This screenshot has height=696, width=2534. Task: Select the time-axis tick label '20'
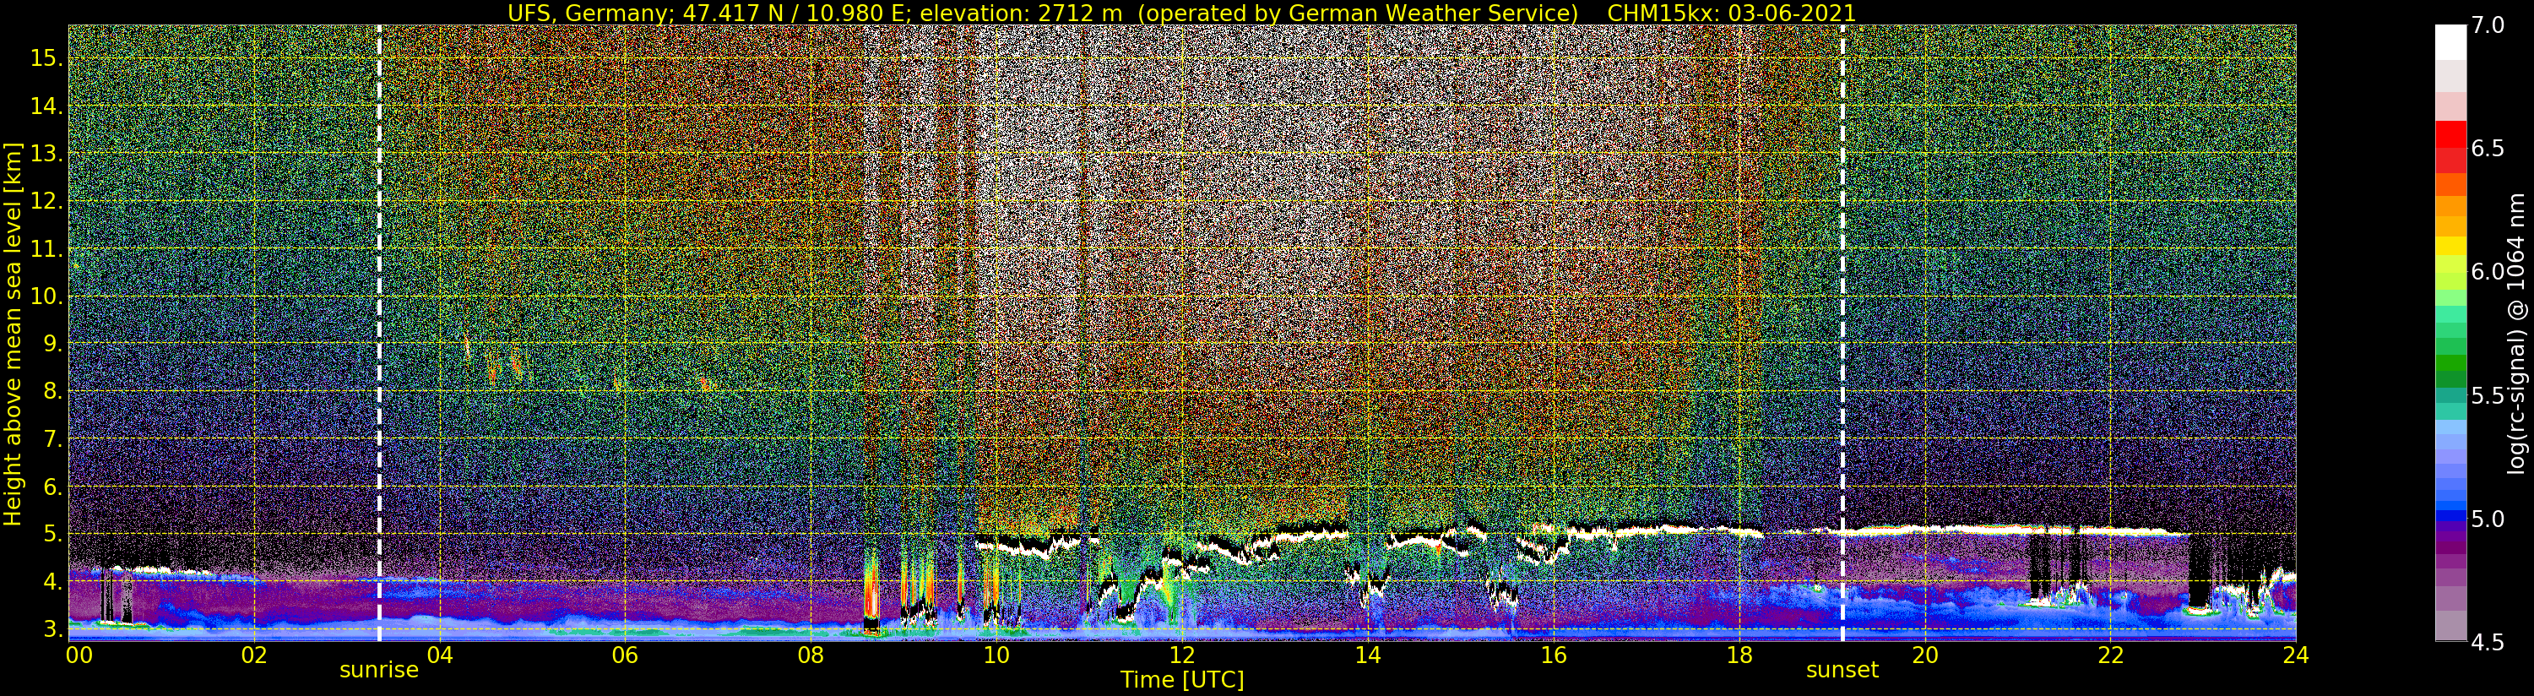click(x=1924, y=655)
